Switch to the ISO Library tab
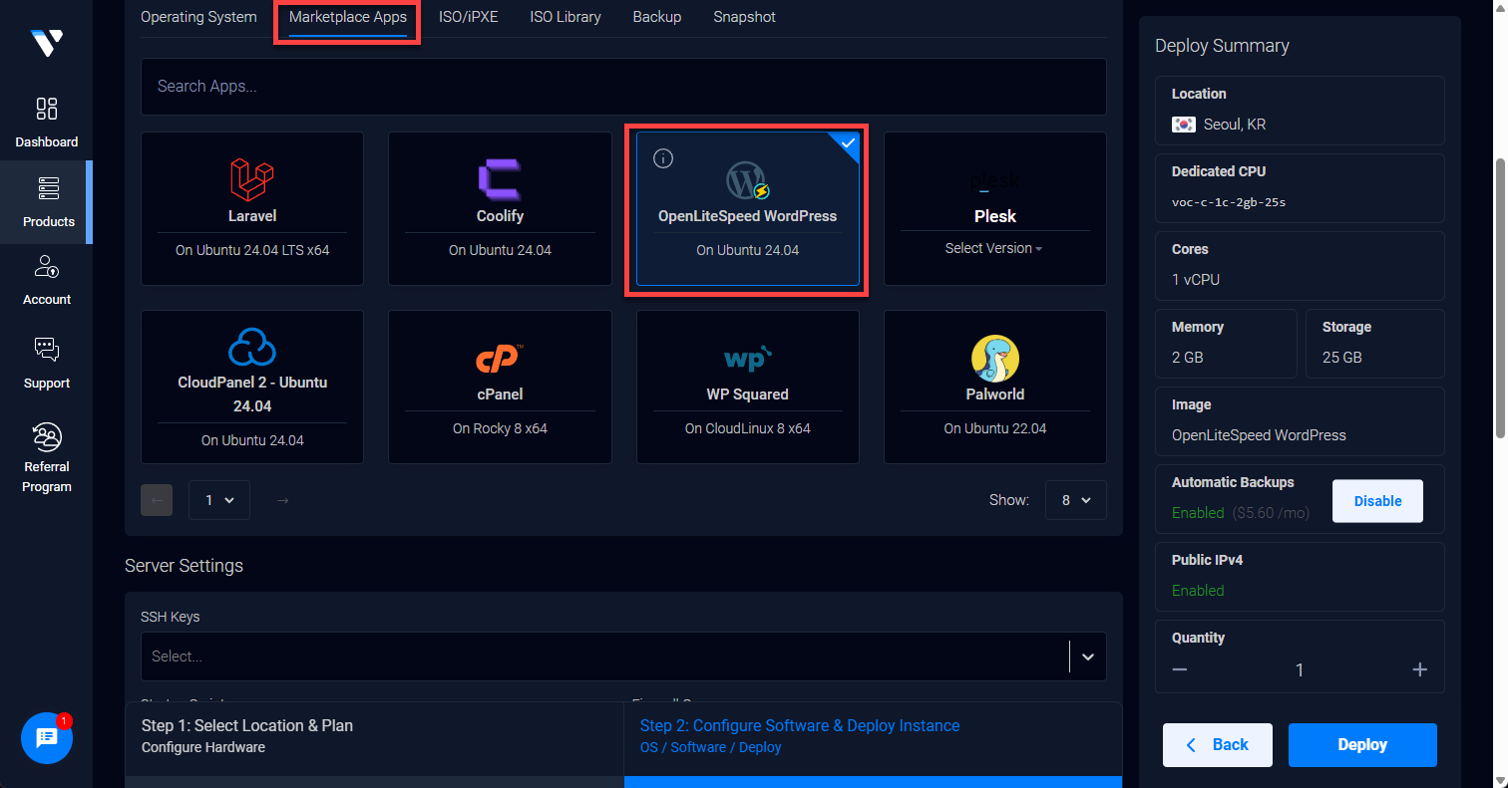Image resolution: width=1508 pixels, height=788 pixels. click(565, 17)
